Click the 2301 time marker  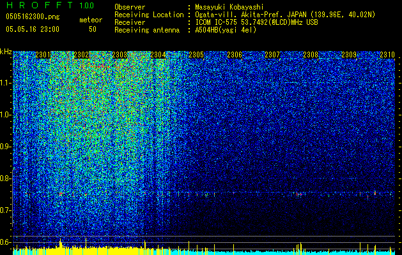43,55
